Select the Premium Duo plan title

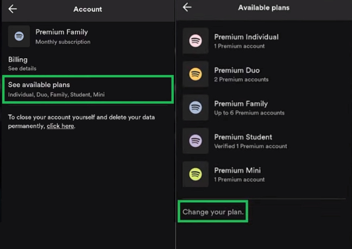coord(237,70)
